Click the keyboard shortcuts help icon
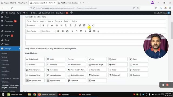The height and width of the screenshot is (97, 173). [x=90, y=31]
